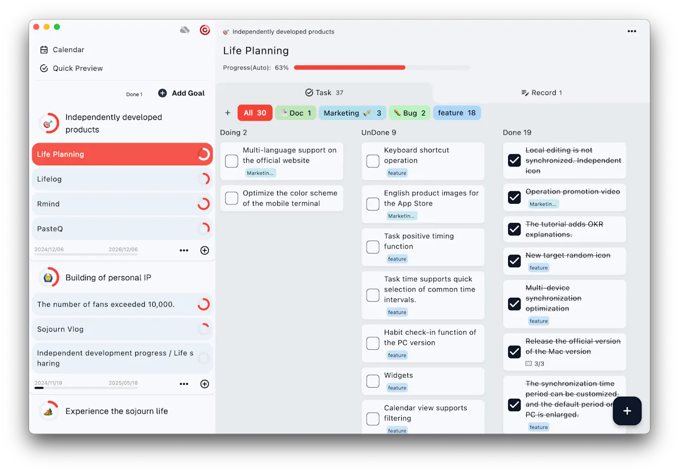Check the Optimize the color scheme task
The height and width of the screenshot is (472, 679).
point(231,198)
